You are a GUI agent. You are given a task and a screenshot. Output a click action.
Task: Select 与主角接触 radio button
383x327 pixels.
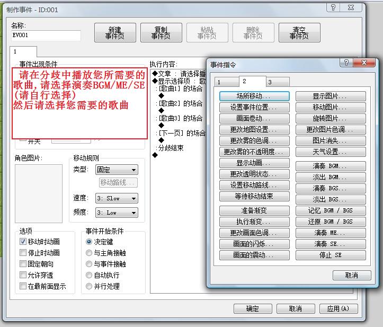tap(89, 253)
